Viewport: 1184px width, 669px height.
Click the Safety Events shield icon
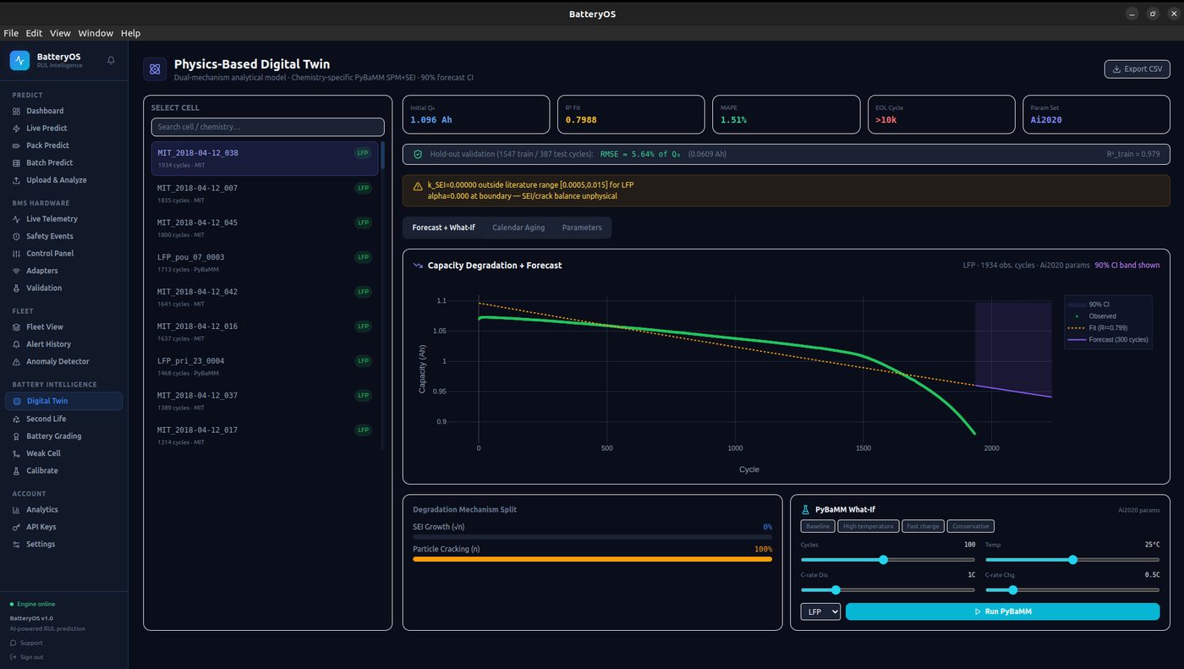[17, 236]
